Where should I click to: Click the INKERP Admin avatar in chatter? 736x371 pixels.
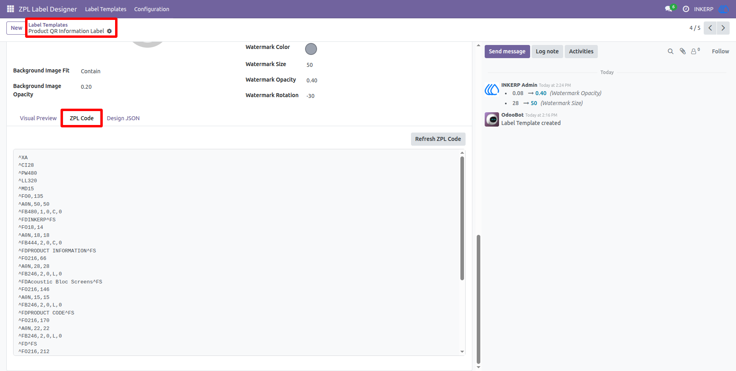pos(492,89)
